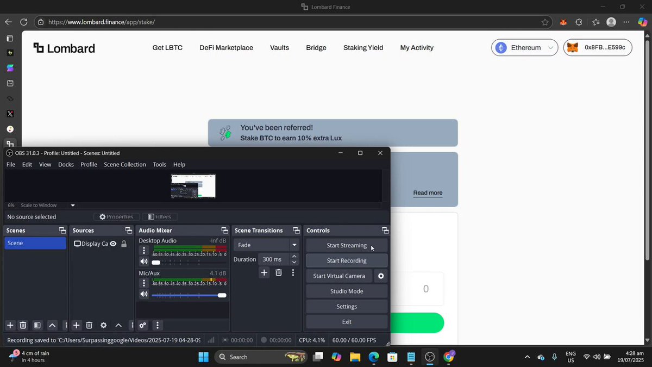
Task: Remove scene transition with trash icon
Action: tap(278, 272)
